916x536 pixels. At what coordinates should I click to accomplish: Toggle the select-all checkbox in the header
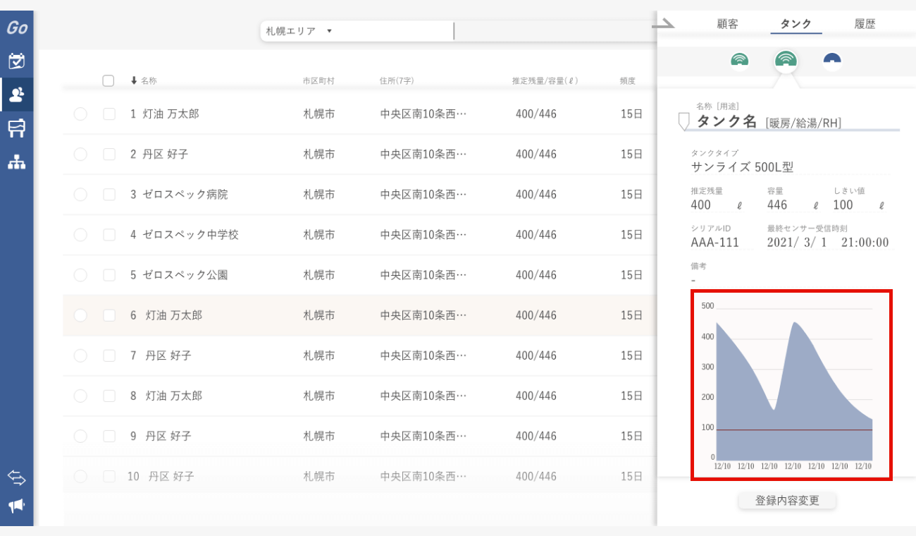(x=108, y=80)
